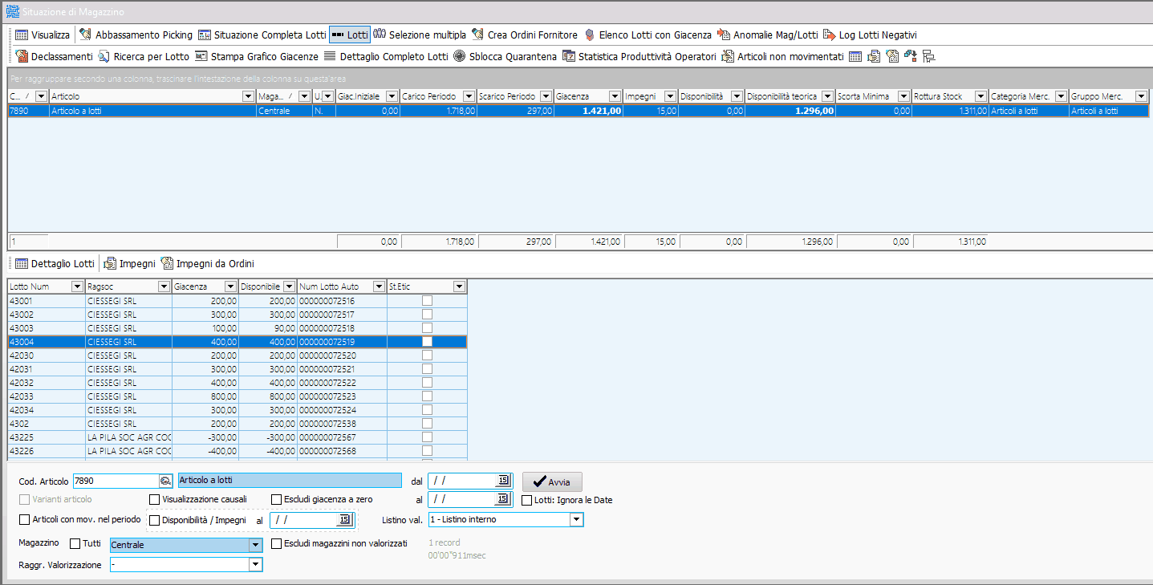Click the article lookup icon beside Cod. Articolo
1153x585 pixels.
166,481
